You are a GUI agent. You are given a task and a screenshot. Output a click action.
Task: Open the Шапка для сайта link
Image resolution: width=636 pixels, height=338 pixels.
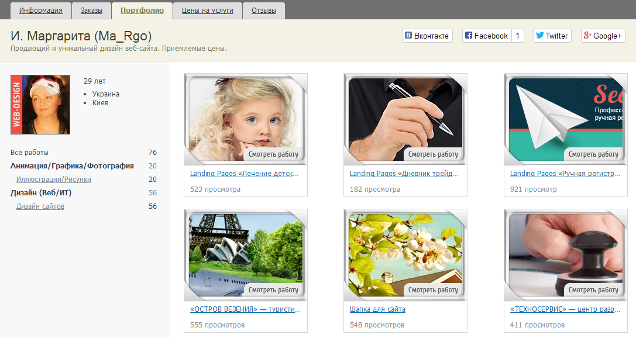tap(377, 309)
